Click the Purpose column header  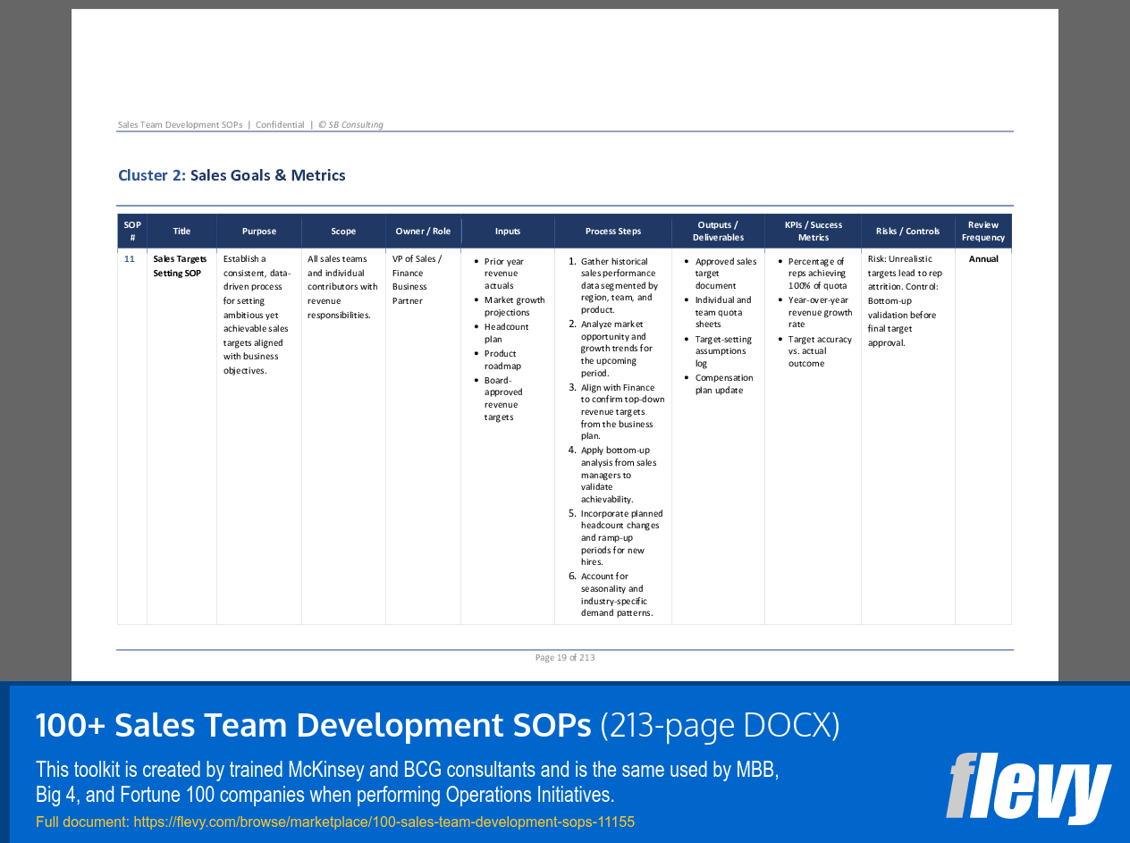point(258,231)
